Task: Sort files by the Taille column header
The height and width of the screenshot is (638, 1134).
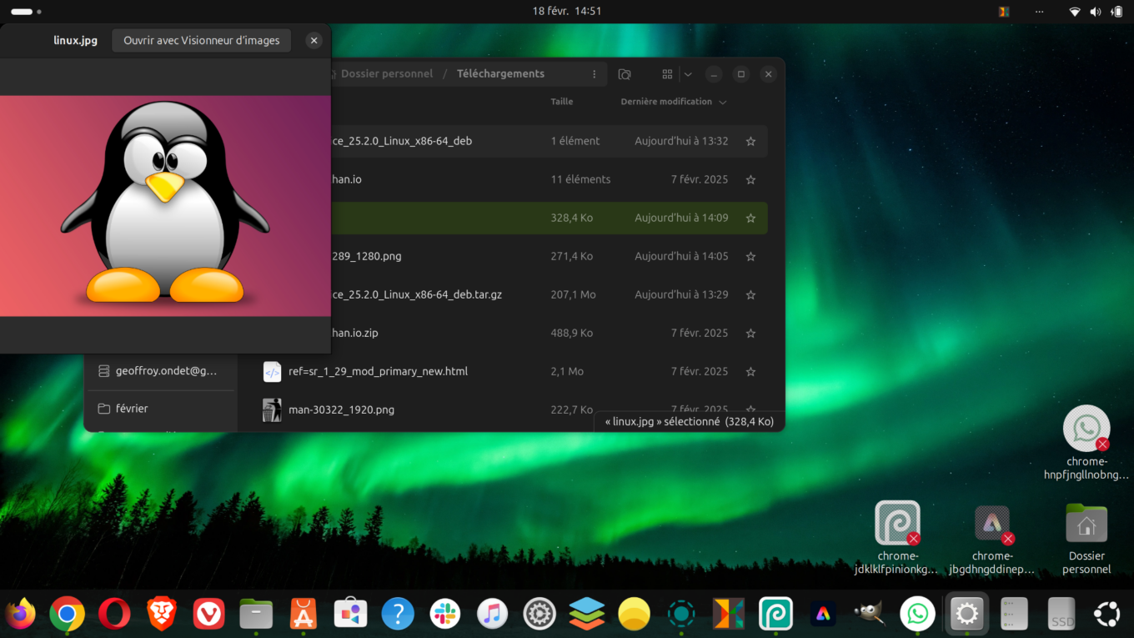Action: click(x=562, y=102)
